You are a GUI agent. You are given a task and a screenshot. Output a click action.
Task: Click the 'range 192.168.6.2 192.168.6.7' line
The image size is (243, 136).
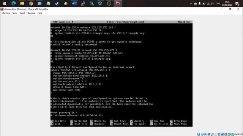[74, 73]
